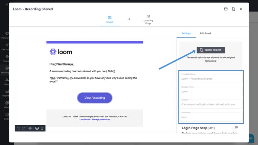
Task: Click the copy template icon in header
Action: pos(233,9)
